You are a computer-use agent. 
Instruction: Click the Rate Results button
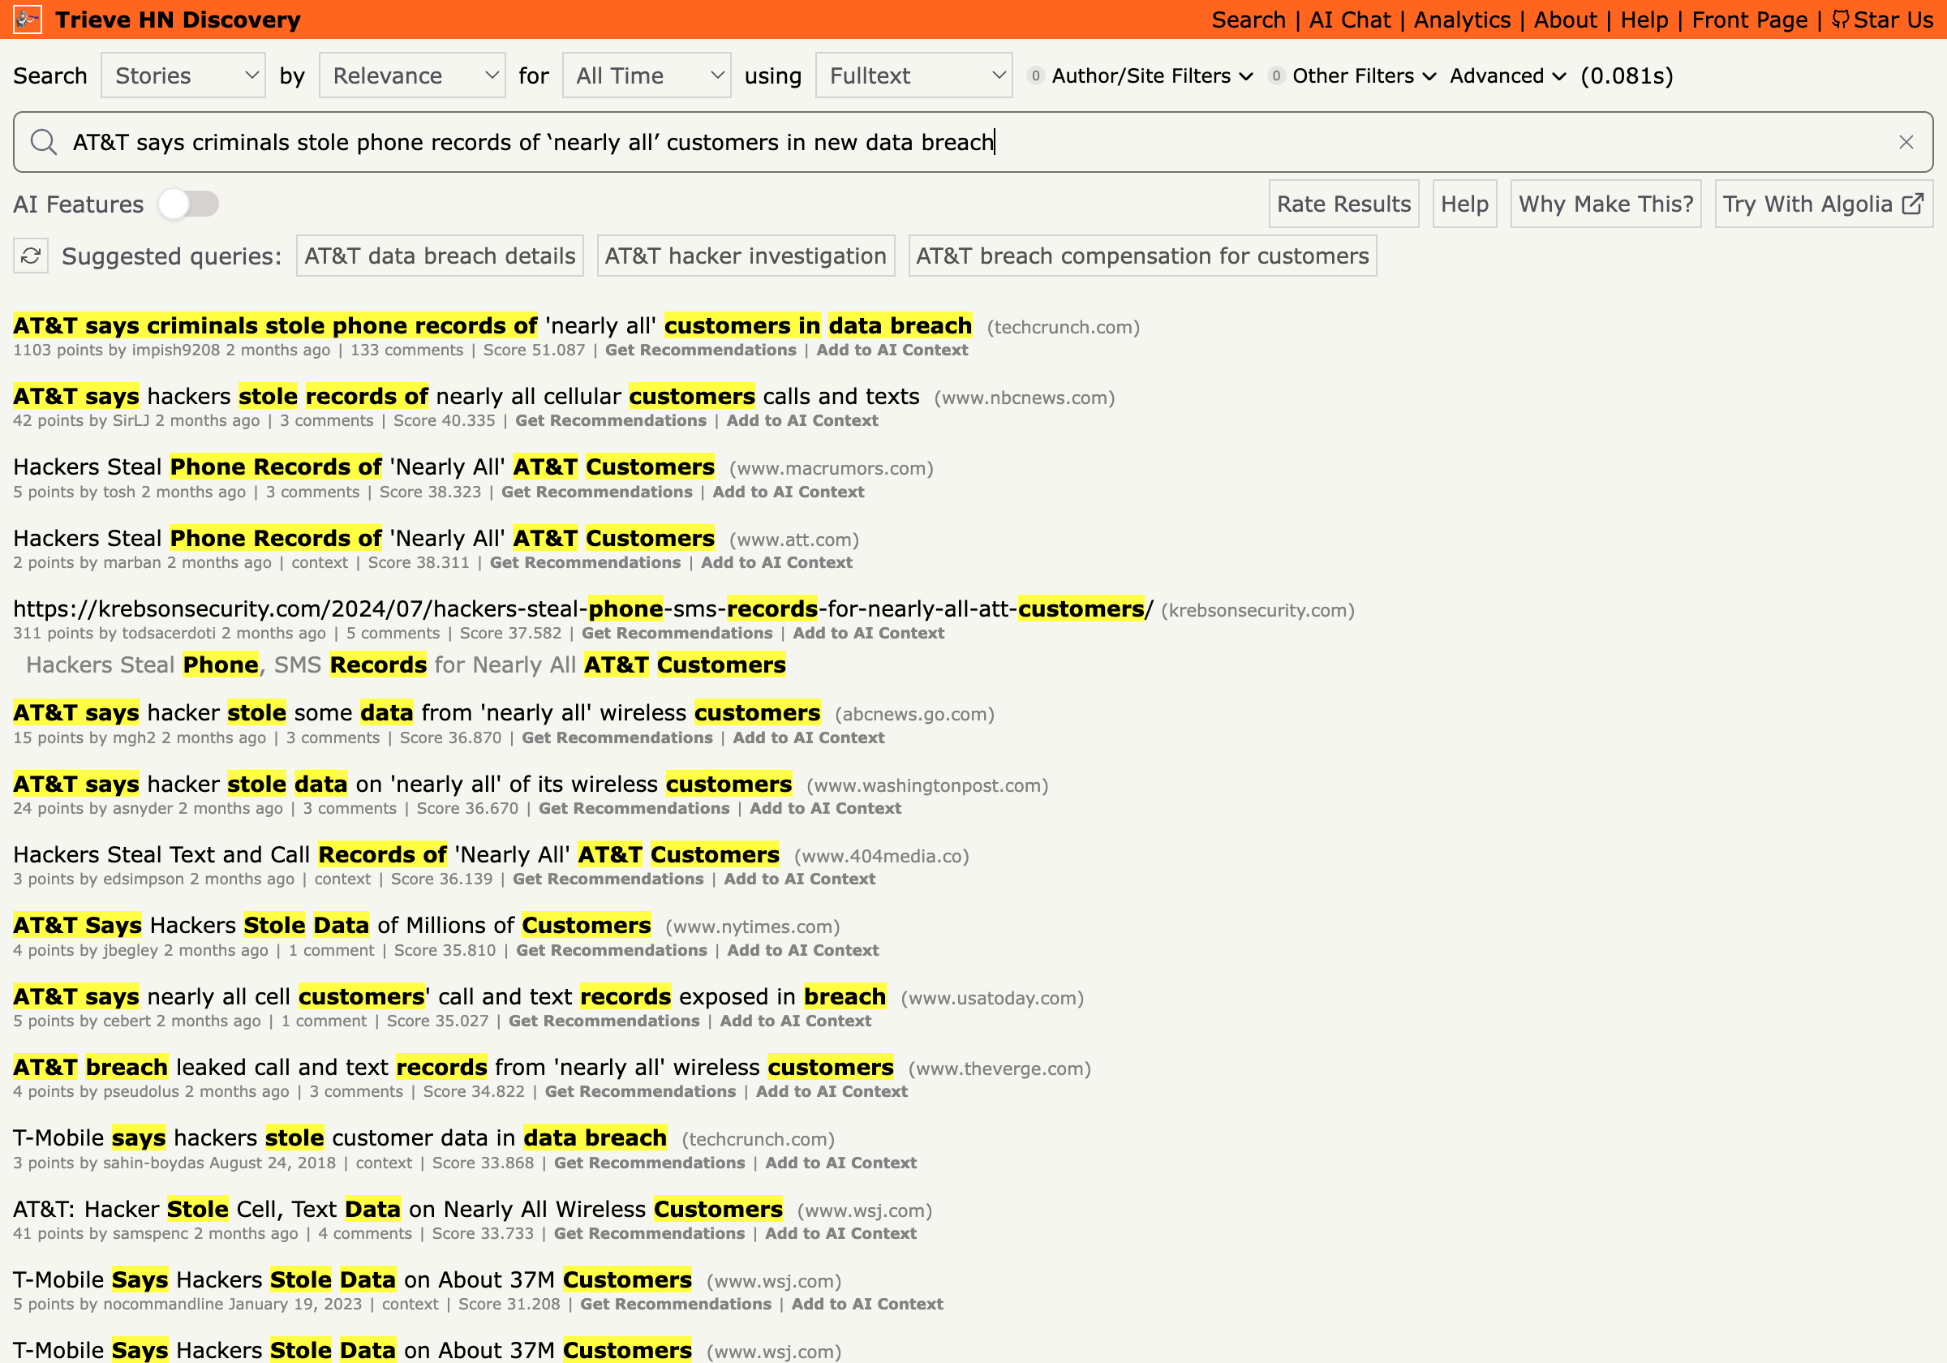click(1343, 204)
